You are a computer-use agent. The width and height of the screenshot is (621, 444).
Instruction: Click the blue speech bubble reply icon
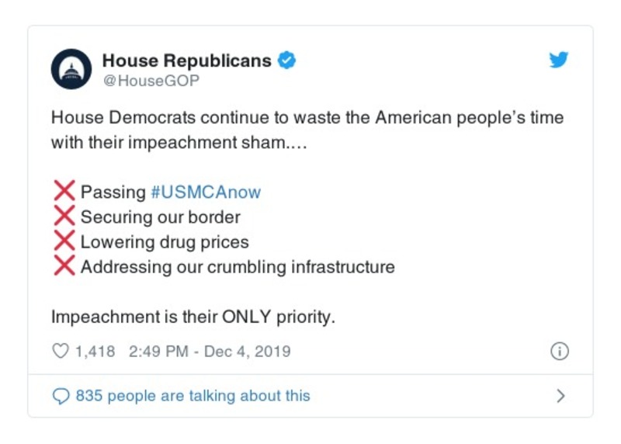[61, 396]
